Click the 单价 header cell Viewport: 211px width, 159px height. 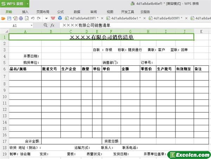(x=111, y=69)
